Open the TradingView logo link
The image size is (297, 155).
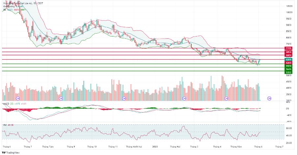click(x=11, y=153)
